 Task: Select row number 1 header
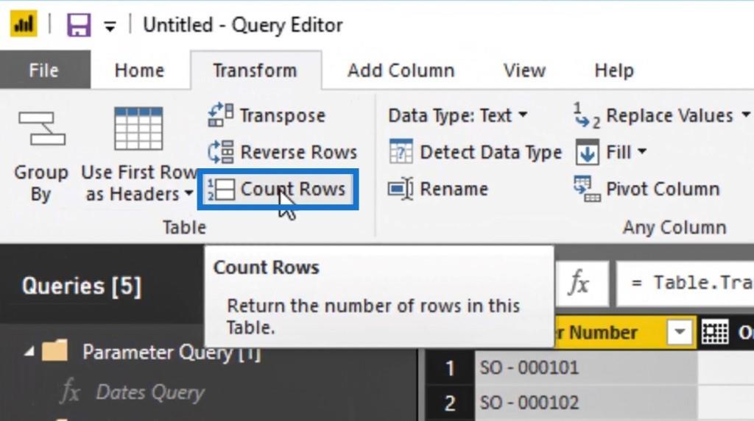pos(449,367)
